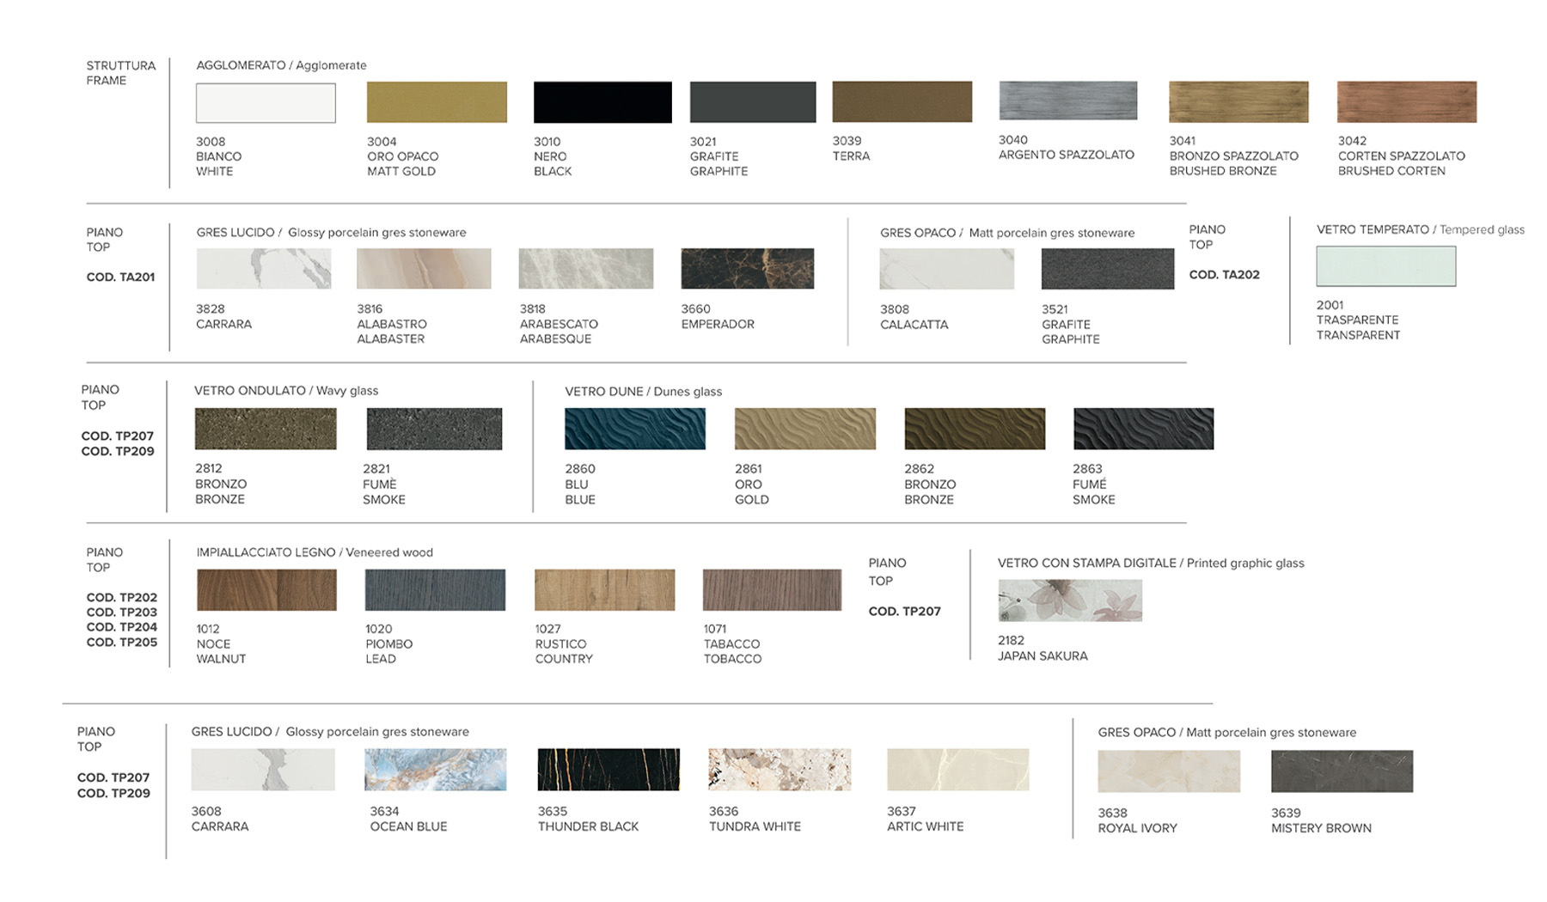
Task: Select the 1012 Noce walnut veneer sample
Action: tap(266, 589)
